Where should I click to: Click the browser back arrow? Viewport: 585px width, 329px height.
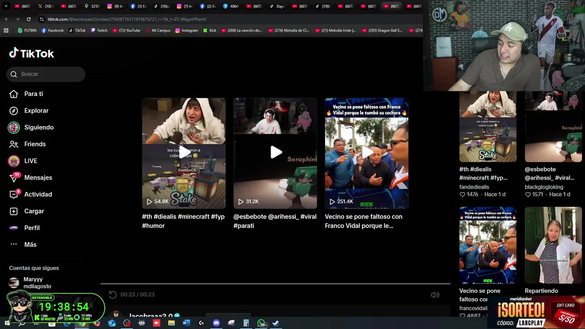tap(6, 19)
